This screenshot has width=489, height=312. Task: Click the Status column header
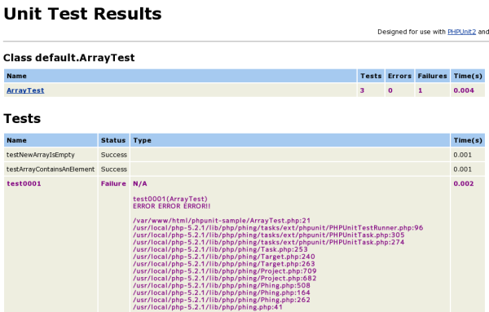pos(113,140)
